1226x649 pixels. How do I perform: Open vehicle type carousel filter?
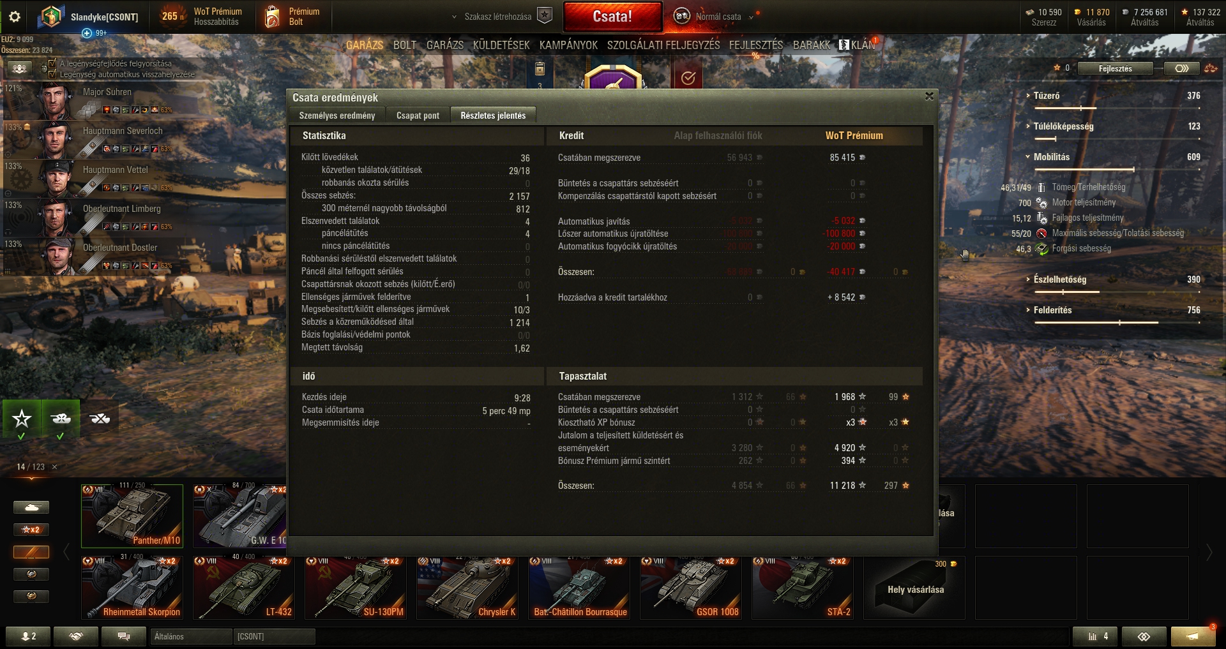pyautogui.click(x=31, y=507)
